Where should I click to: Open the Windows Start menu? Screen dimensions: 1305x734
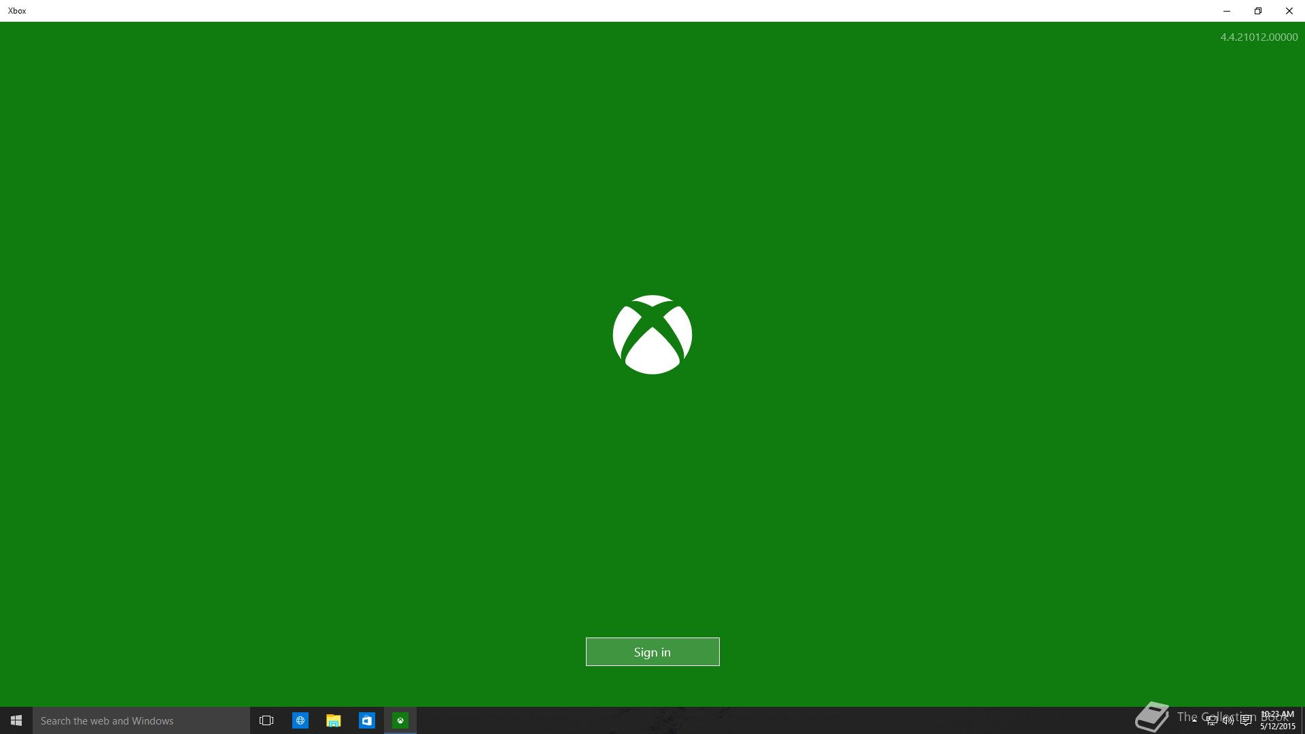point(16,720)
